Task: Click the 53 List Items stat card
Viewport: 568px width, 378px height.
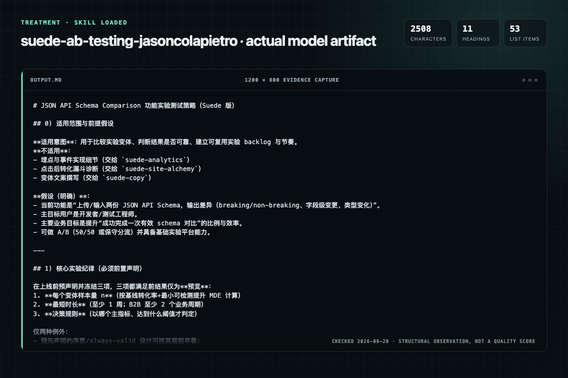Action: click(525, 33)
